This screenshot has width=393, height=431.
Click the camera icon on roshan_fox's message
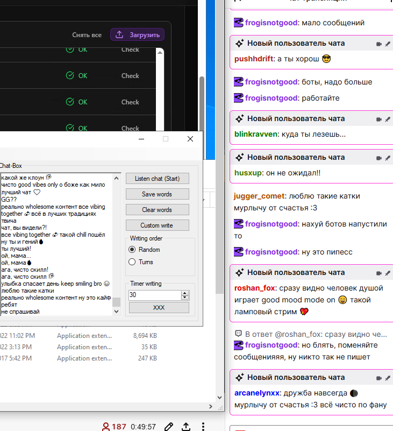pos(378,273)
